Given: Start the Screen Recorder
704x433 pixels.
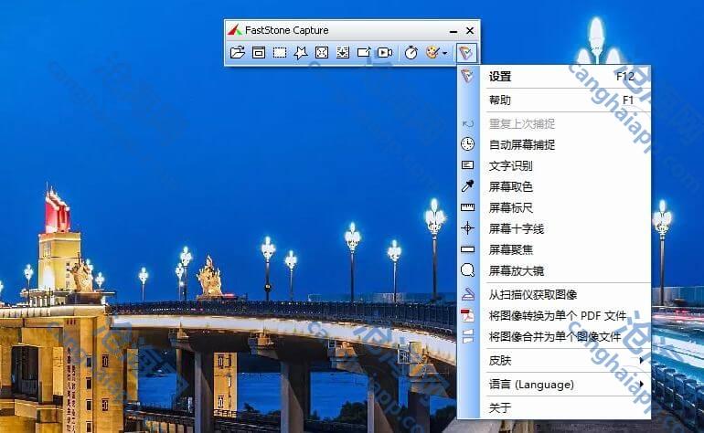Looking at the screenshot, I should (x=385, y=53).
